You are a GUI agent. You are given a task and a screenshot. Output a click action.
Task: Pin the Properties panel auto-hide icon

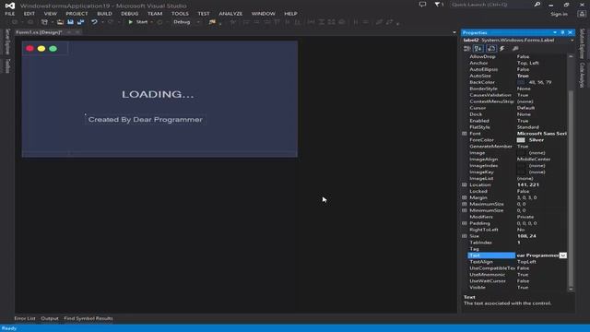click(562, 33)
